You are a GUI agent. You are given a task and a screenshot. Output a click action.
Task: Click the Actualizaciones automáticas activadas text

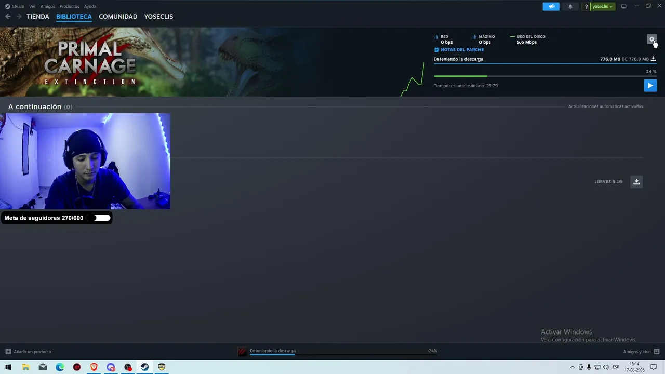point(605,106)
